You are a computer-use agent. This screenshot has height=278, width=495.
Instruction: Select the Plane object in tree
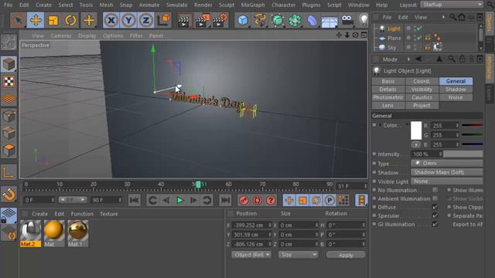(x=394, y=38)
